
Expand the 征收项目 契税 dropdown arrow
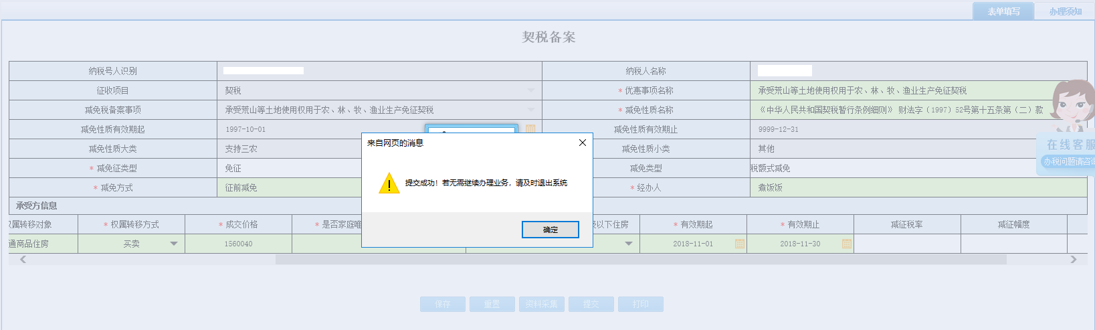[x=530, y=90]
